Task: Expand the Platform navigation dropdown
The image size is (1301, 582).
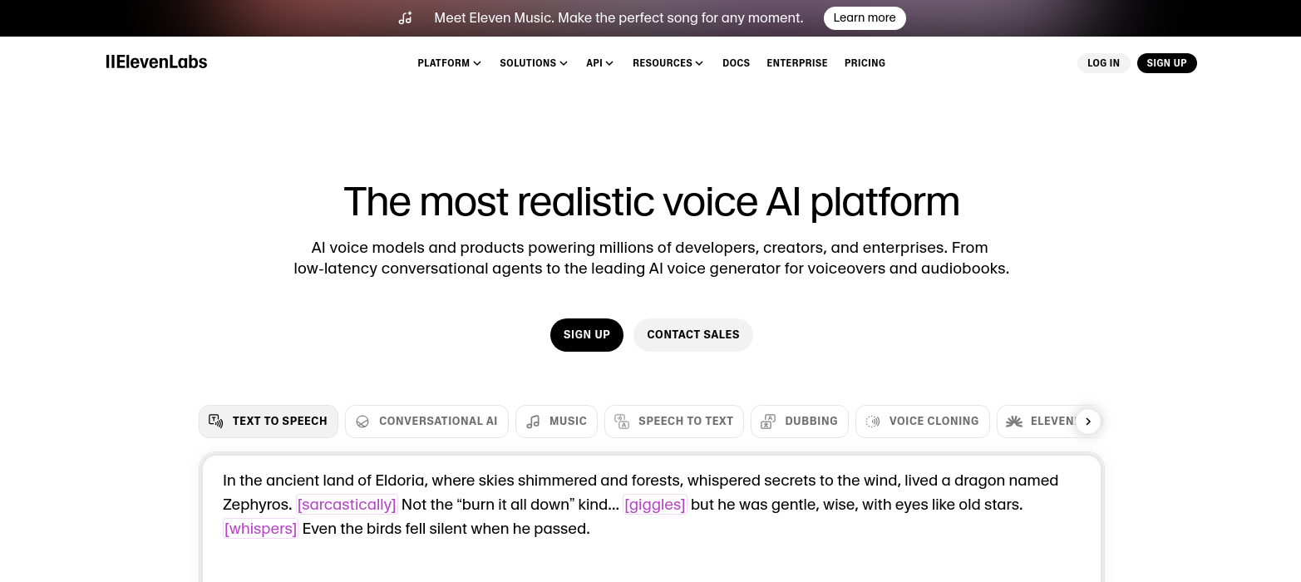Action: pos(449,62)
